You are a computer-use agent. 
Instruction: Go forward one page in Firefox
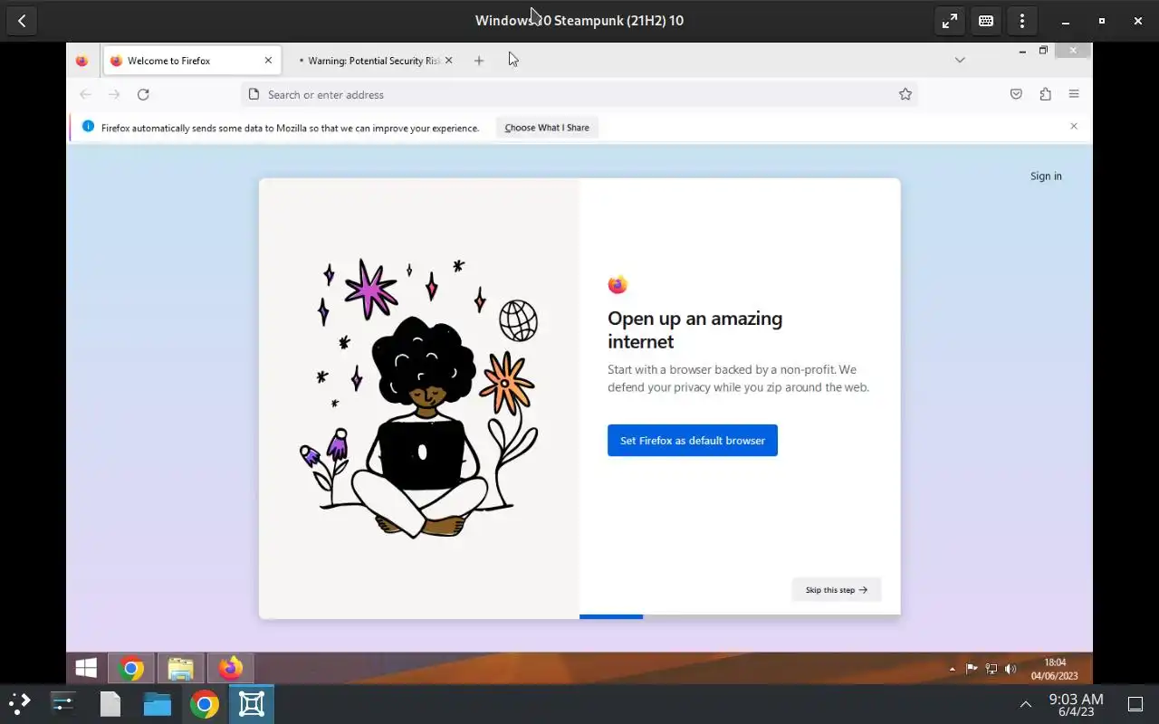114,94
